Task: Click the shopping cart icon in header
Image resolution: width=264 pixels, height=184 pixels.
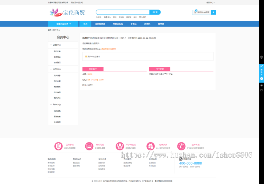Action: (195, 12)
